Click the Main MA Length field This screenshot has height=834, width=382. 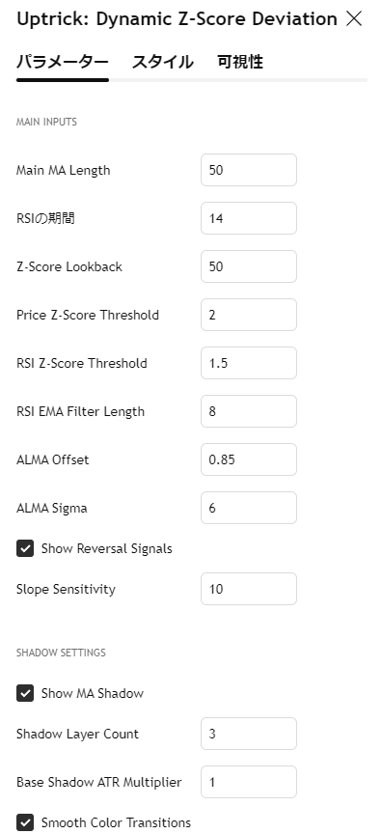pyautogui.click(x=249, y=170)
